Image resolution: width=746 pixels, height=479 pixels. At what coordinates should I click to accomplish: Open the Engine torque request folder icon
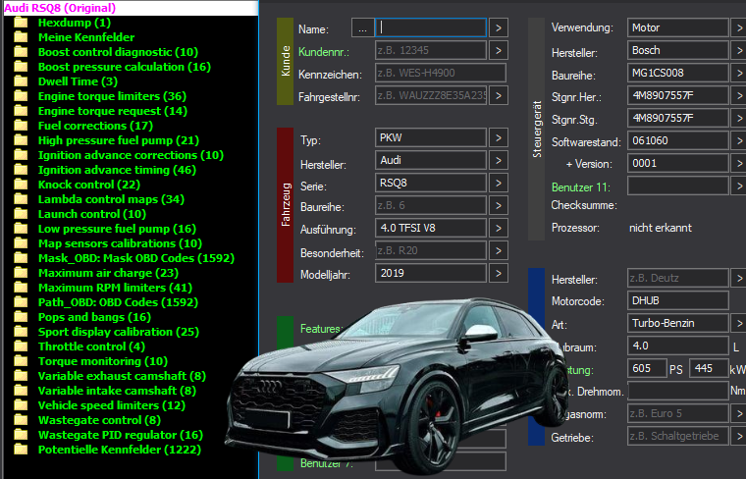pos(21,111)
